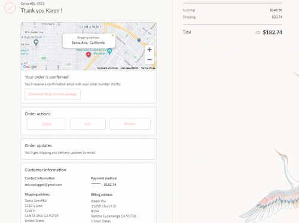Click the High School map marker icon
The width and height of the screenshot is (299, 223).
pos(36,42)
